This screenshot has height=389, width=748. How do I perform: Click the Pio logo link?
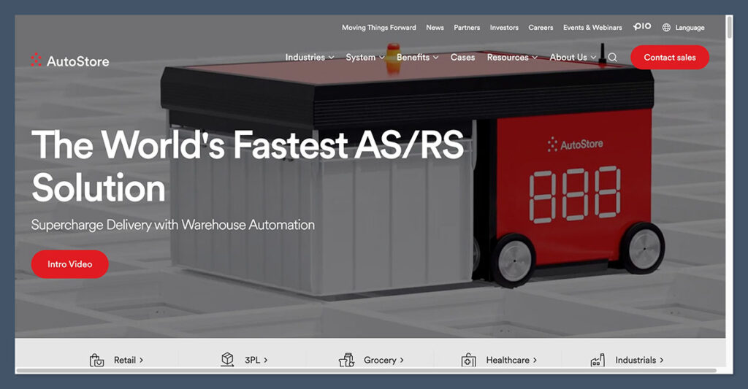click(x=641, y=27)
